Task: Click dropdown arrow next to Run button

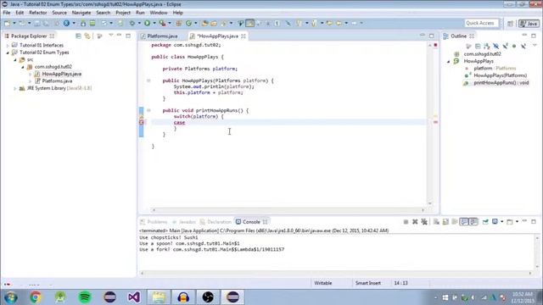Action: 154,23
